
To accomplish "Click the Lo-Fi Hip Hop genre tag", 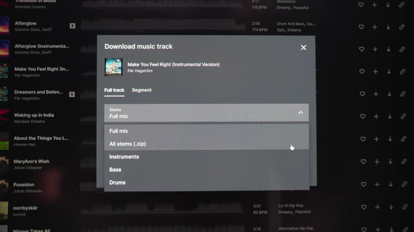I will coord(291,206).
